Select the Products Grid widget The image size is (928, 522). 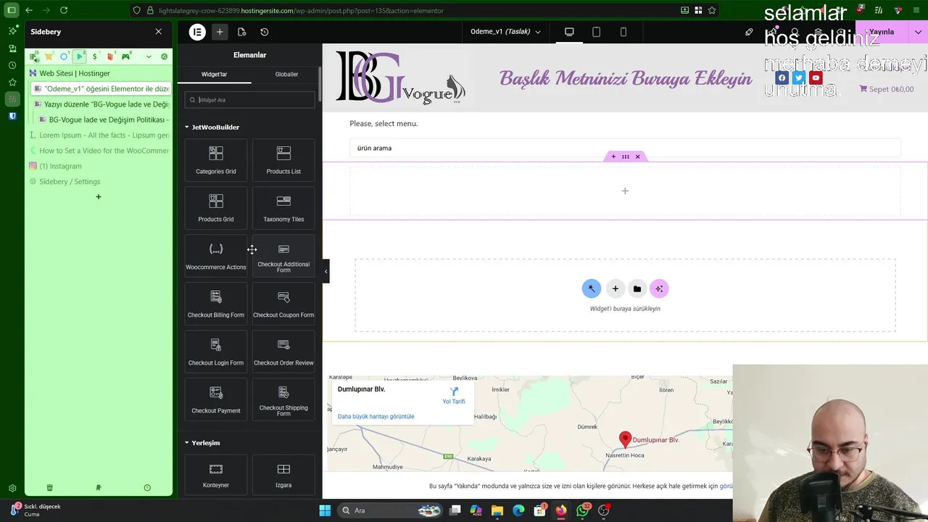tap(216, 207)
